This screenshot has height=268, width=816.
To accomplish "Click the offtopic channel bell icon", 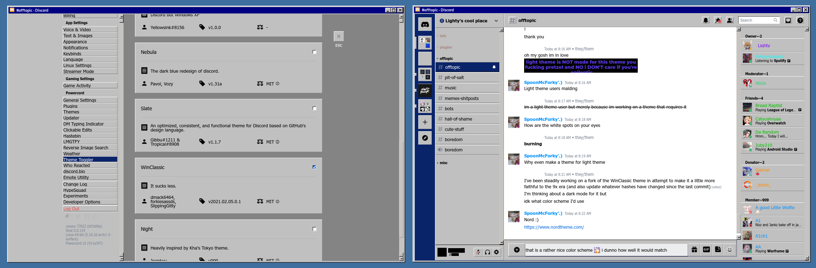I will (494, 67).
